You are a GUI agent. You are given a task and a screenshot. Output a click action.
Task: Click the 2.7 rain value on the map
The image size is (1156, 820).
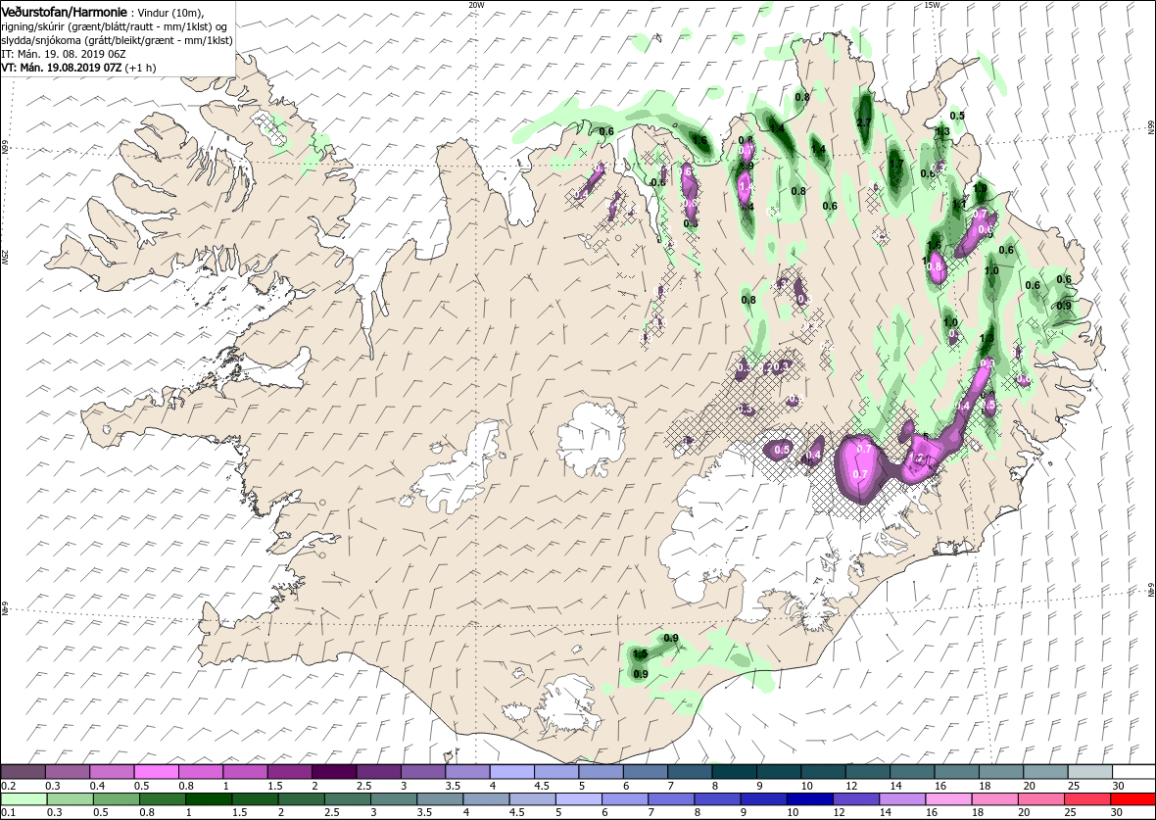point(865,121)
